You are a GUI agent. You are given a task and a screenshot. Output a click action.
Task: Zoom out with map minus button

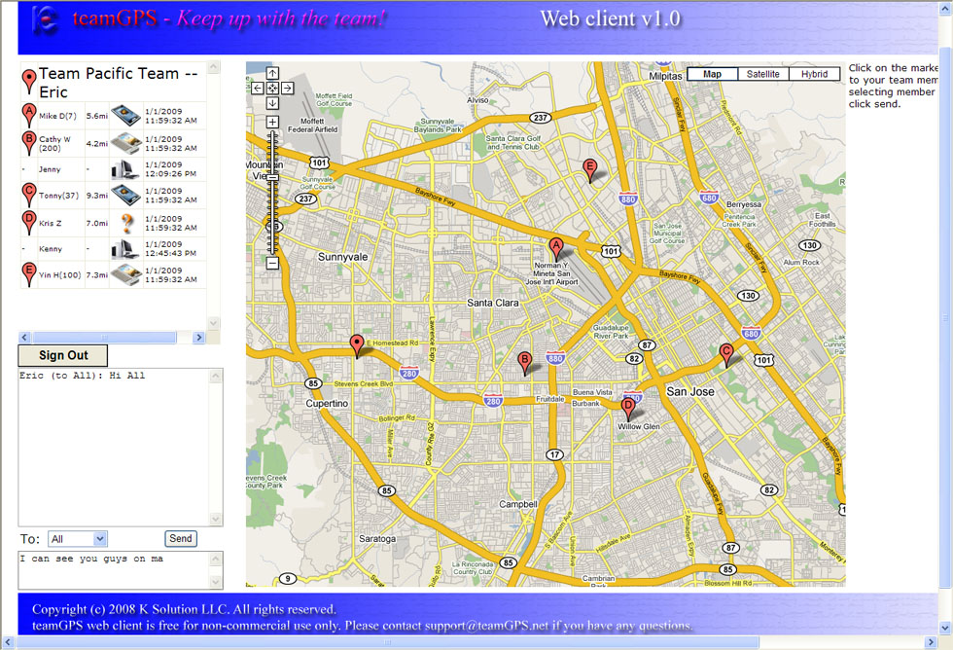pyautogui.click(x=272, y=264)
